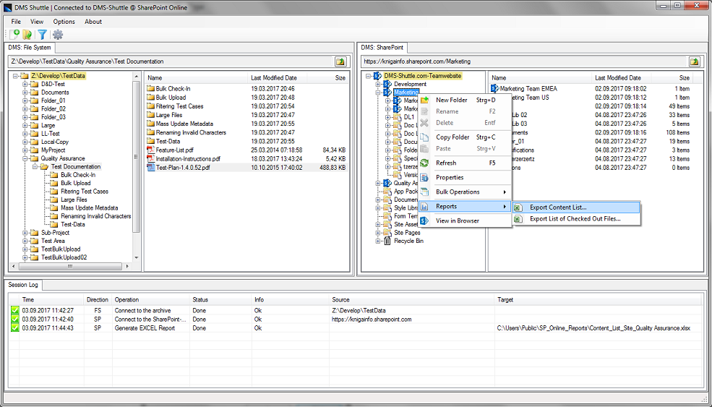Select the Session Log tab
Viewport: 712px width, 407px height.
(23, 286)
